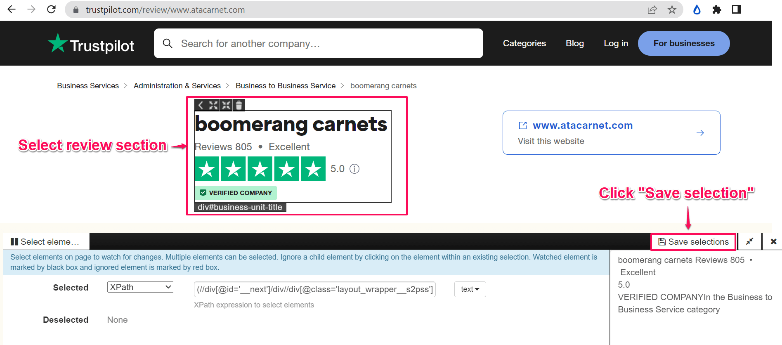Open the Business Services breadcrumb link
Image resolution: width=782 pixels, height=345 pixels.
pyautogui.click(x=88, y=86)
